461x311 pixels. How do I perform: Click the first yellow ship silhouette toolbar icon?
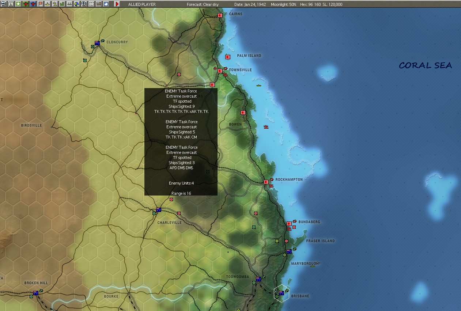tap(47, 4)
